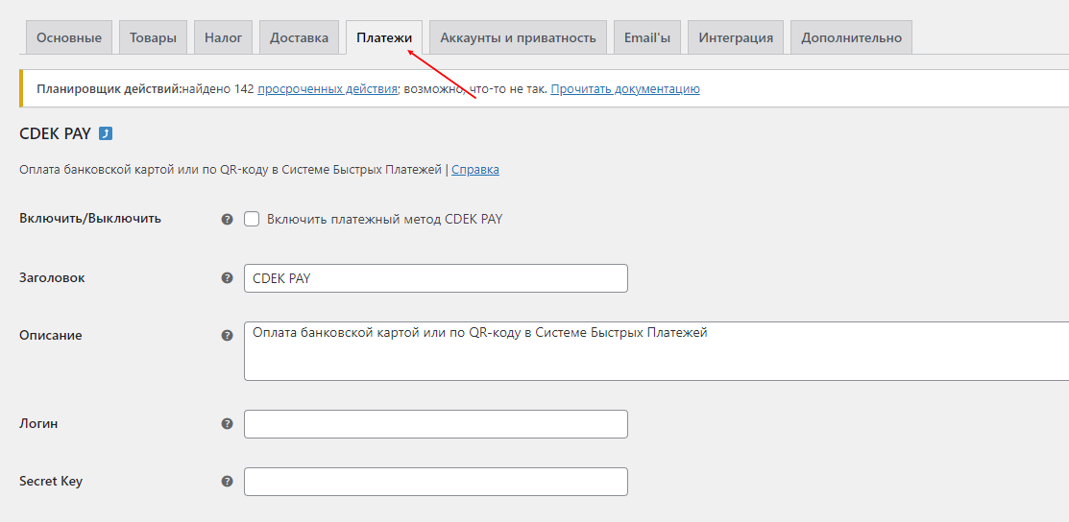Select the Интеграция tab
Screen dimensions: 1069x522
point(736,37)
